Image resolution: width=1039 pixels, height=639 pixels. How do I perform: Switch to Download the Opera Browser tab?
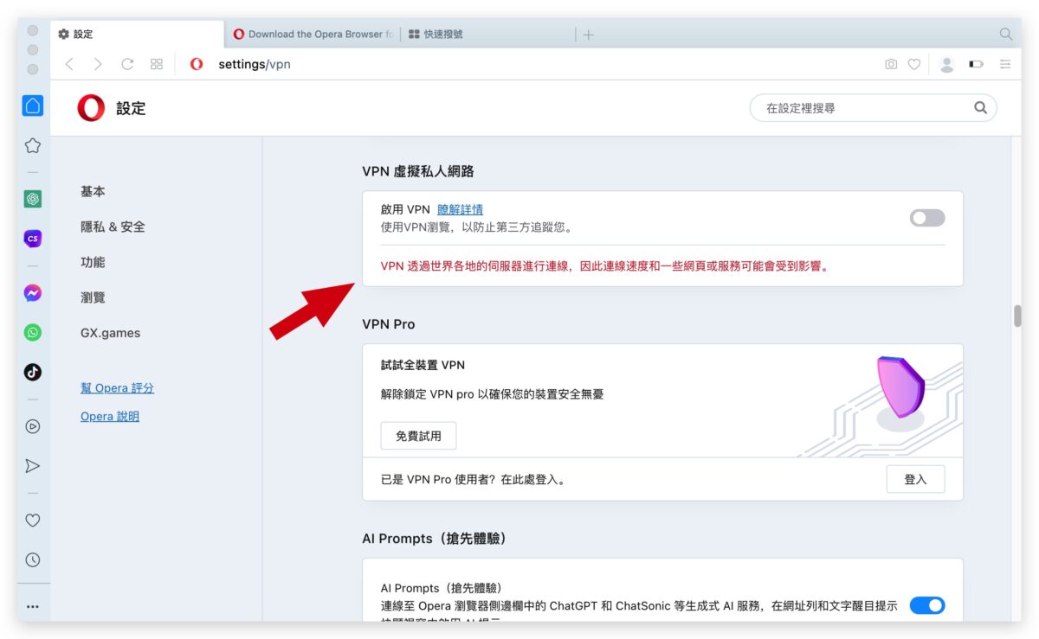point(312,34)
